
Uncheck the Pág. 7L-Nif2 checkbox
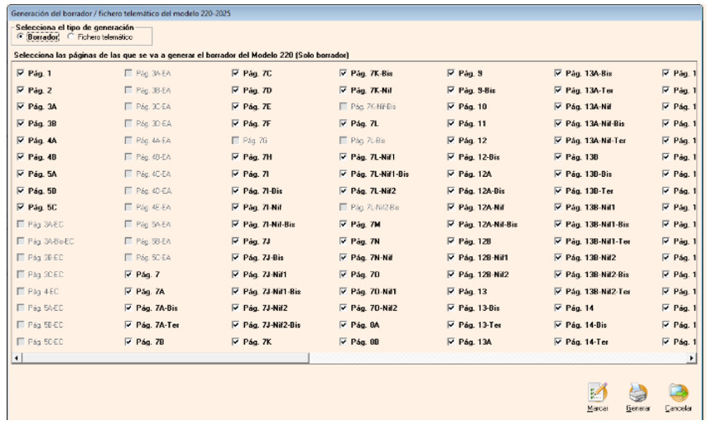tap(343, 191)
